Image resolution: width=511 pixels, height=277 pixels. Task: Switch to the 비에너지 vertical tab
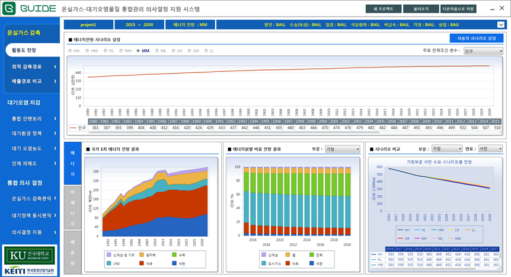tap(72, 208)
